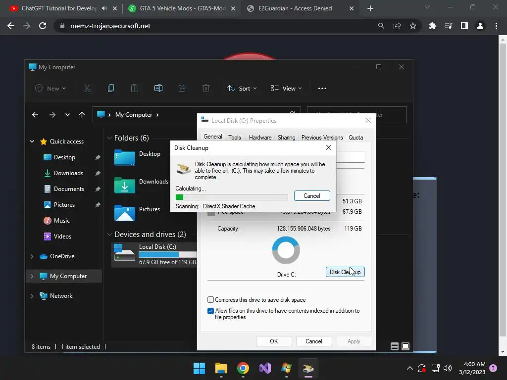Click OK in Local Disk Properties
The image size is (507, 380).
coord(274,341)
